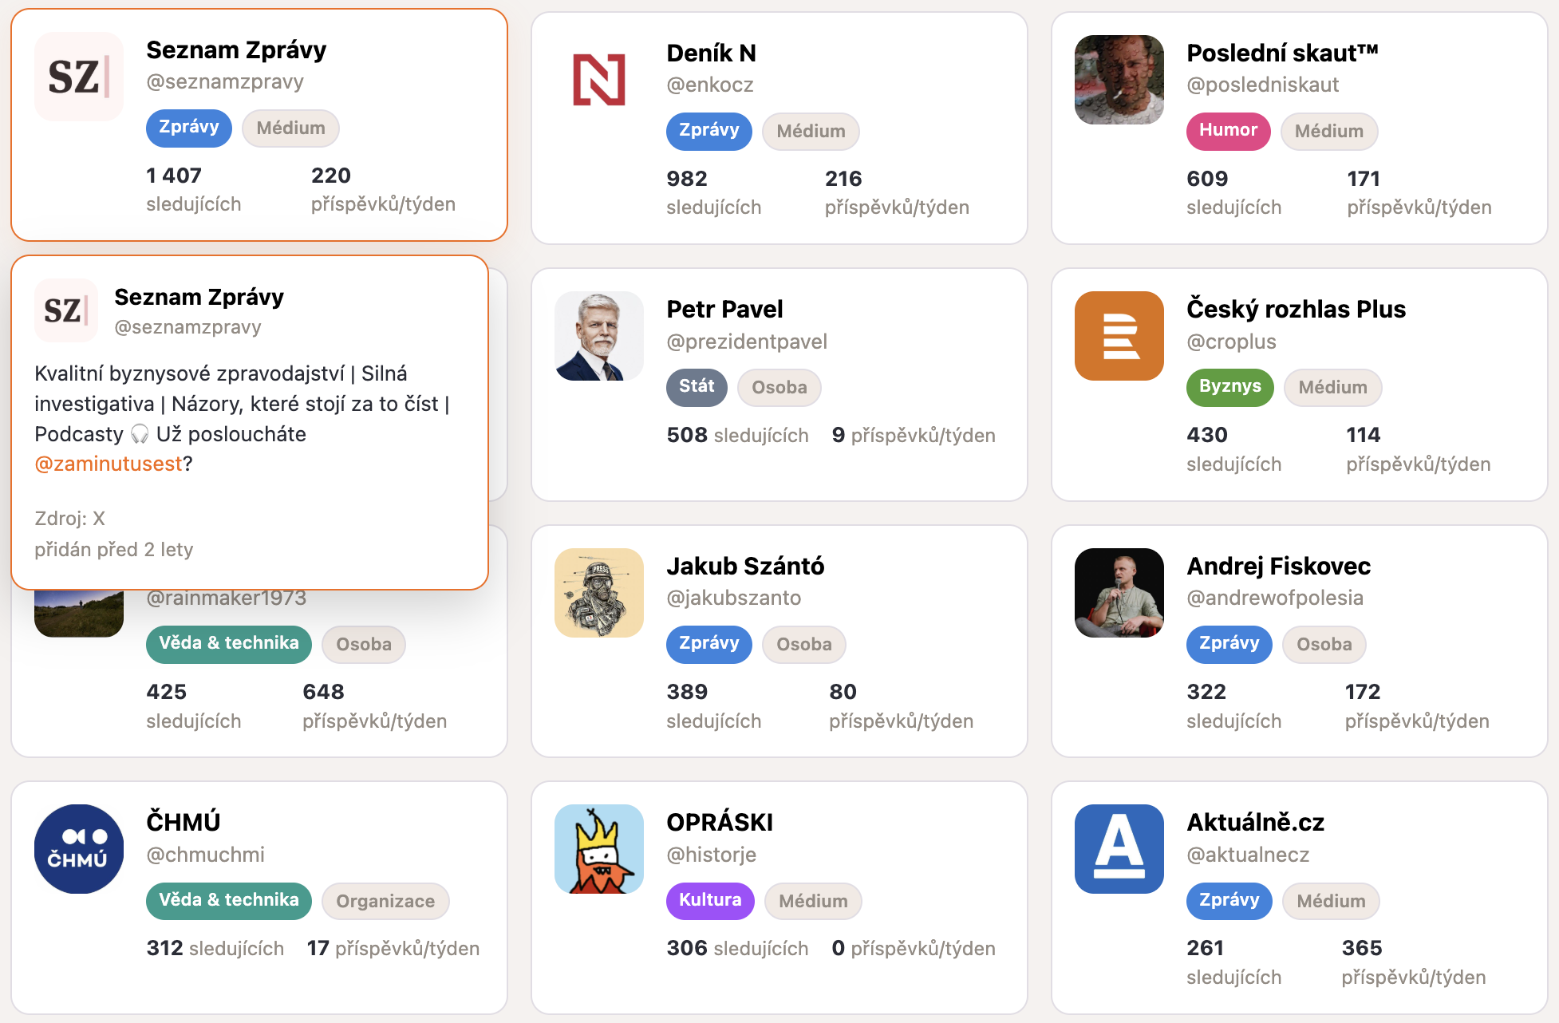The width and height of the screenshot is (1559, 1023).
Task: Follow the @zaminutusest link
Action: click(109, 464)
